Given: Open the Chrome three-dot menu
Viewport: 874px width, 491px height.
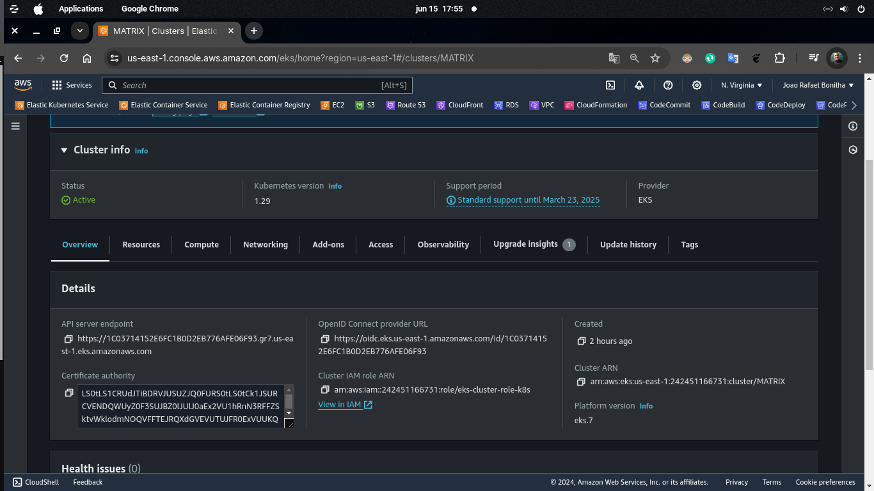Looking at the screenshot, I should tap(861, 58).
